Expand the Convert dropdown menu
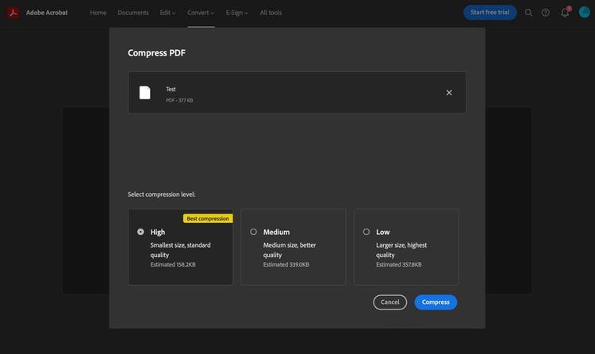 tap(201, 13)
